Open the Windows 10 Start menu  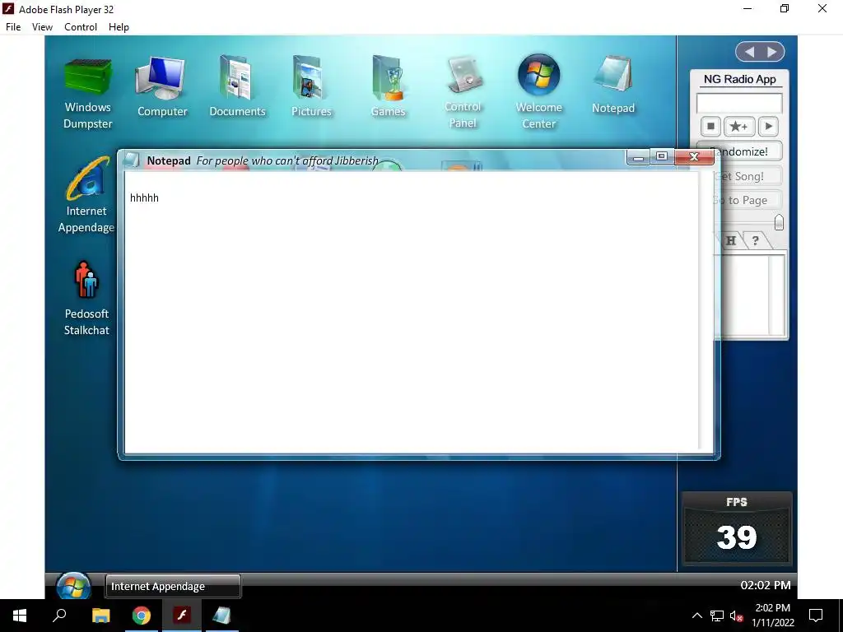click(20, 616)
